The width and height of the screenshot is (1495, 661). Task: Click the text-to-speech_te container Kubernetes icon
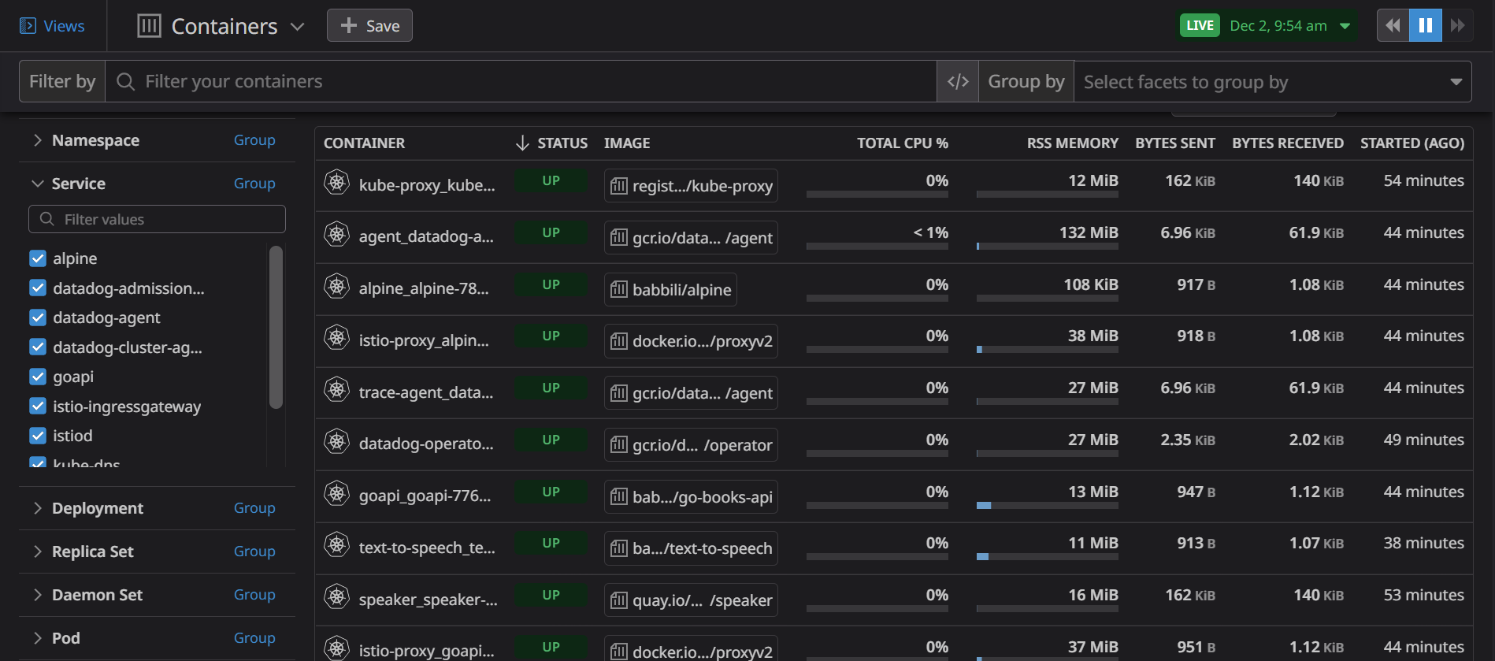click(x=337, y=544)
